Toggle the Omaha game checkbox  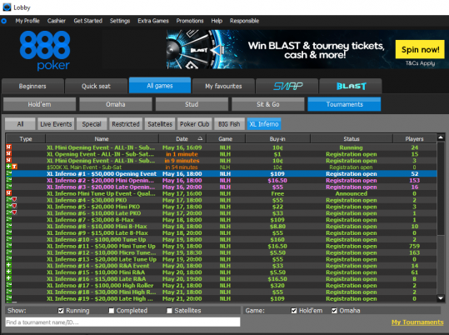[x=334, y=311]
